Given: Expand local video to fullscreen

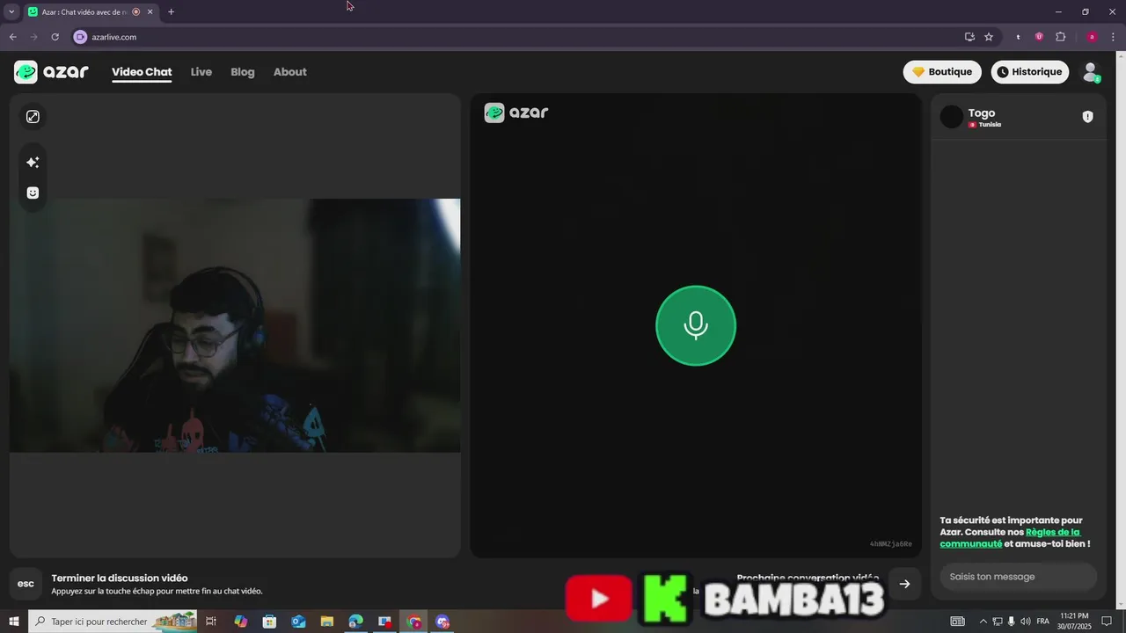Looking at the screenshot, I should [x=33, y=117].
